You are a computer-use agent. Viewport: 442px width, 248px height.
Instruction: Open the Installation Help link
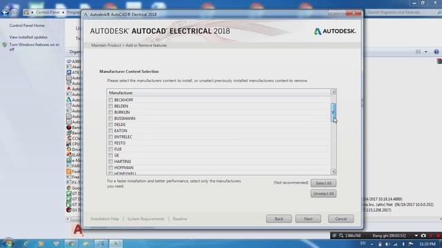[105, 219]
